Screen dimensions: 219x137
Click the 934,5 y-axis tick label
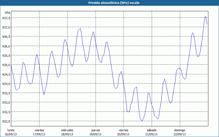click(x=5, y=75)
